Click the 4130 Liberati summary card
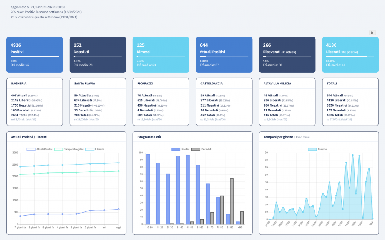385x240 pixels. tap(350, 54)
